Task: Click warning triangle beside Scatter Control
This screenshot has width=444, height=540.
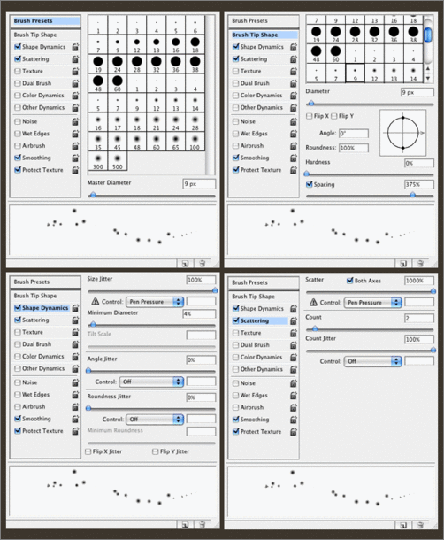Action: [x=313, y=303]
